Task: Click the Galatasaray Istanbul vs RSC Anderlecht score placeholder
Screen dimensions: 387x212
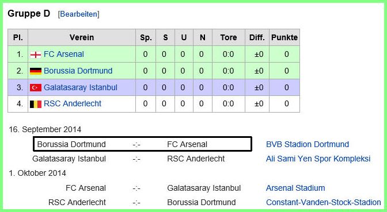Action: pos(136,159)
